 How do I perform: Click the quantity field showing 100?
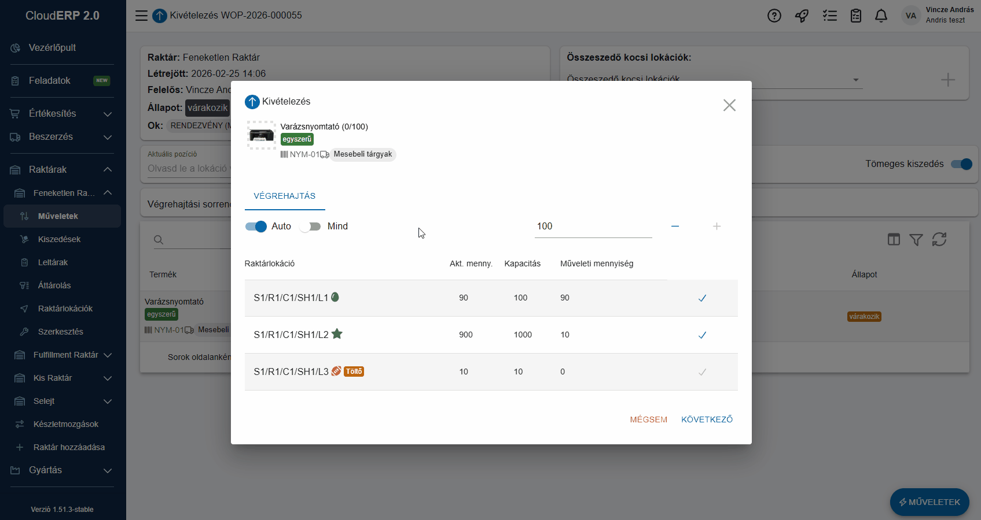click(x=593, y=226)
